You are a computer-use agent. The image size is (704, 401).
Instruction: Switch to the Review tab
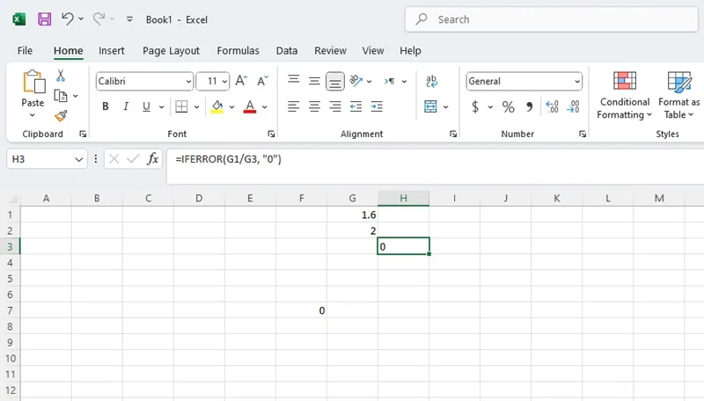[x=330, y=51]
